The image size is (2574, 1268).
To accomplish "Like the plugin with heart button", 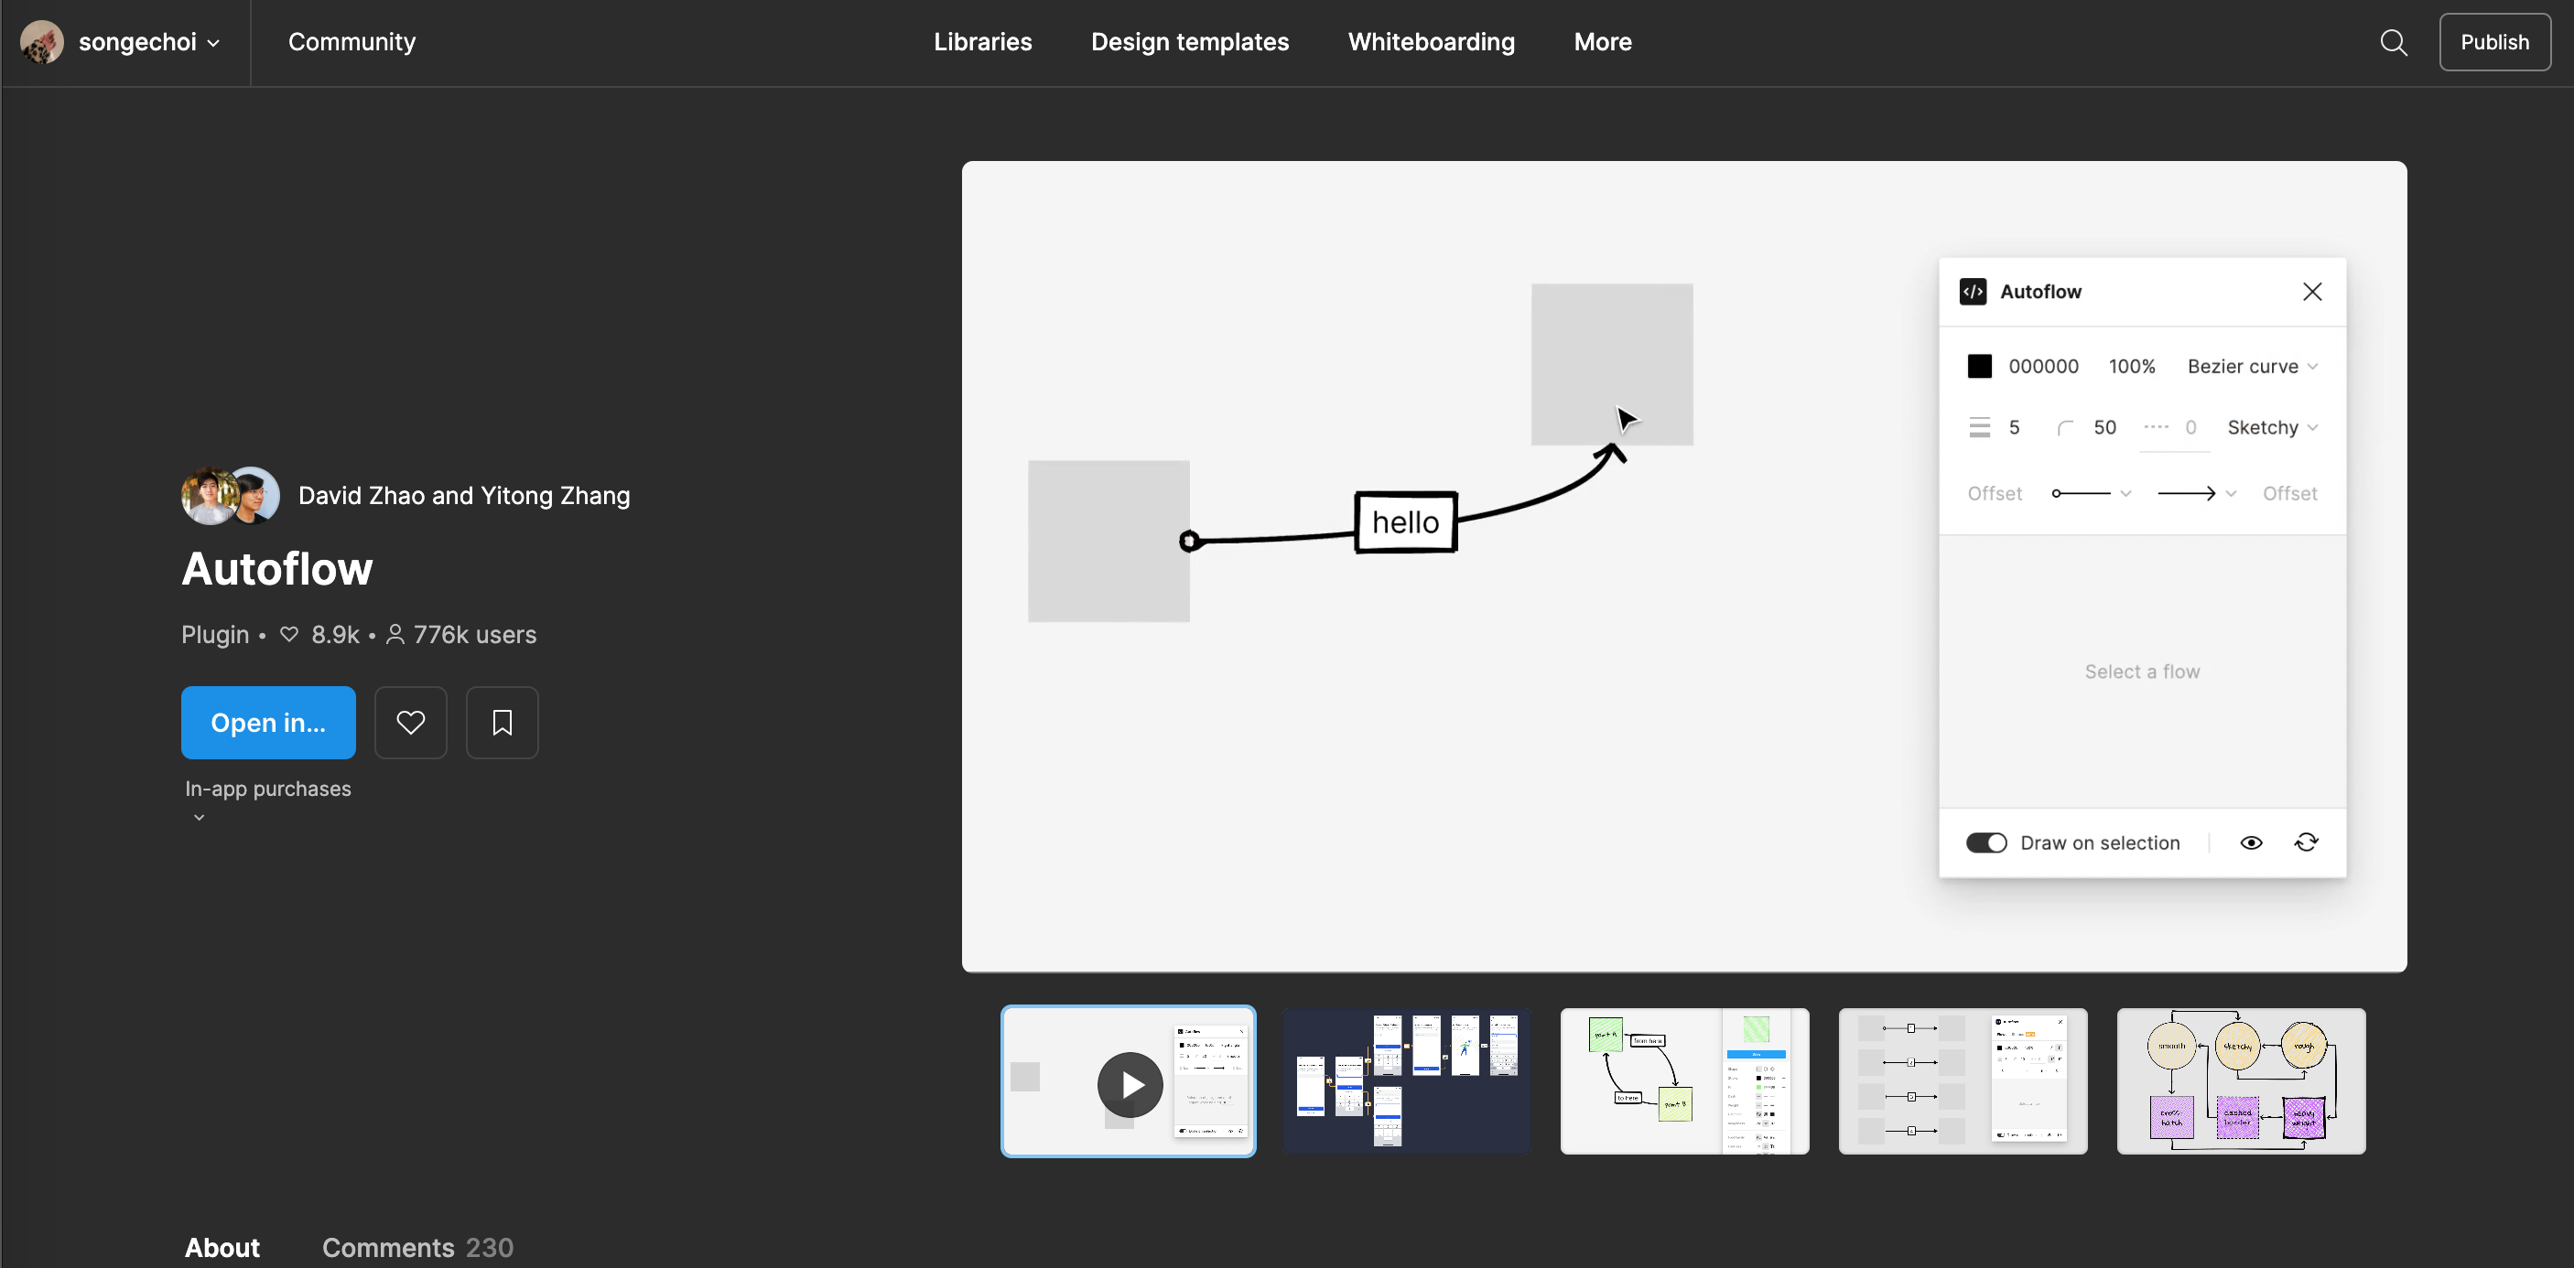I will 411,722.
